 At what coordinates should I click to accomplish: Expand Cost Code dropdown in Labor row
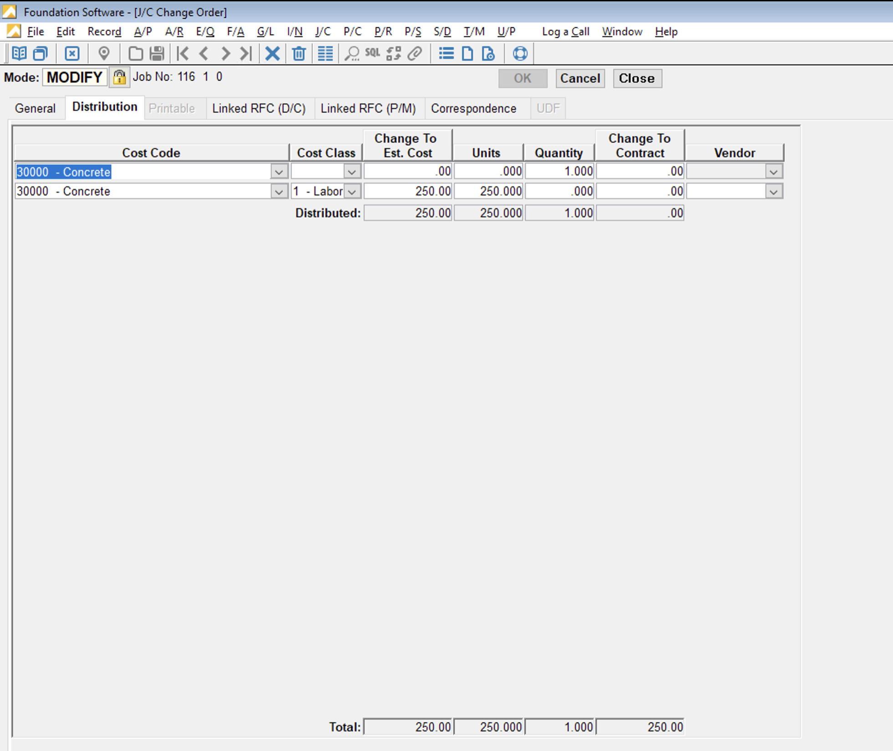(x=279, y=191)
